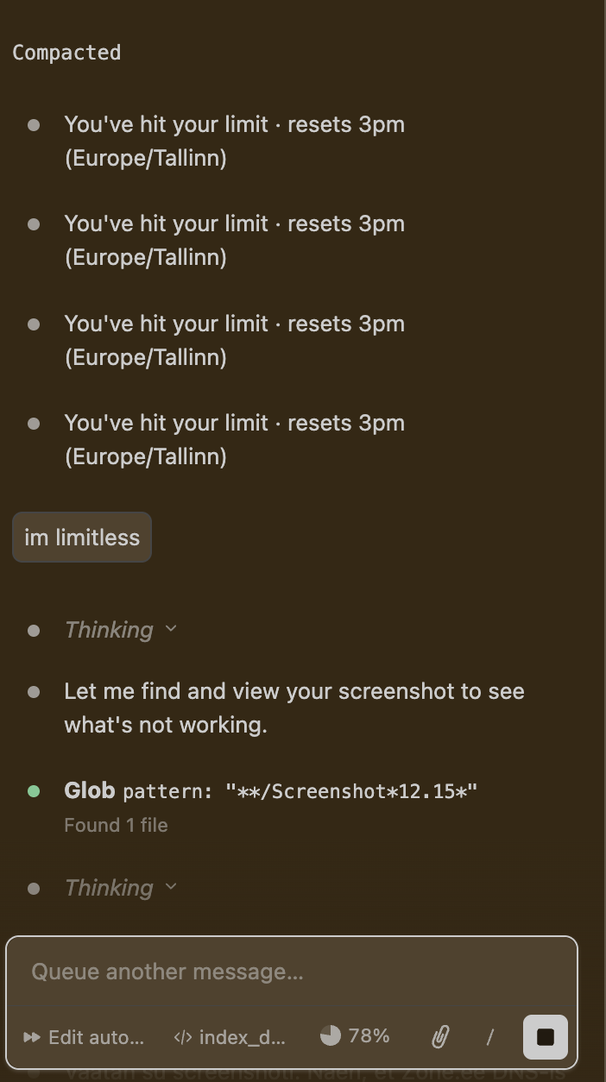
Task: Click the green status dot beside Glob
Action: tap(34, 791)
